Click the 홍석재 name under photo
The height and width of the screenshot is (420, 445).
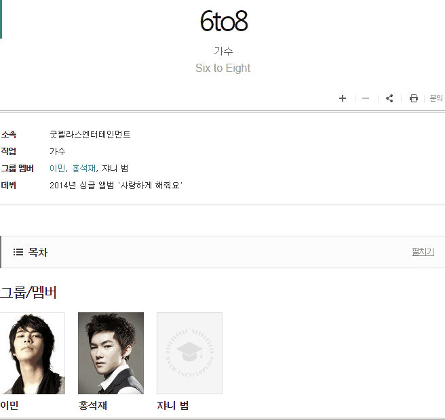[x=92, y=405]
